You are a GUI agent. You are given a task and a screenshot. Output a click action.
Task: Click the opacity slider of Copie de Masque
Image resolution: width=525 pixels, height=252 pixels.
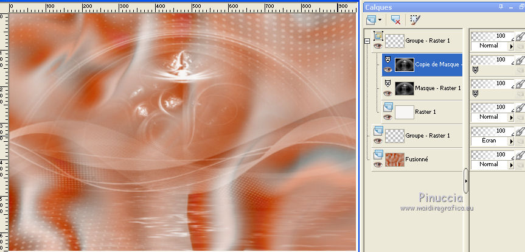493,60
